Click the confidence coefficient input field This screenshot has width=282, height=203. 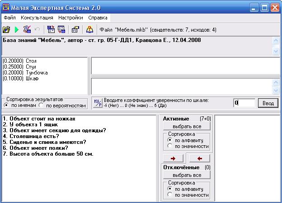coord(244,103)
